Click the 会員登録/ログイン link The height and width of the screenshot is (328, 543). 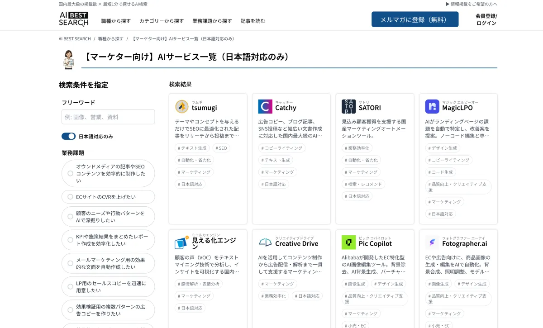486,19
